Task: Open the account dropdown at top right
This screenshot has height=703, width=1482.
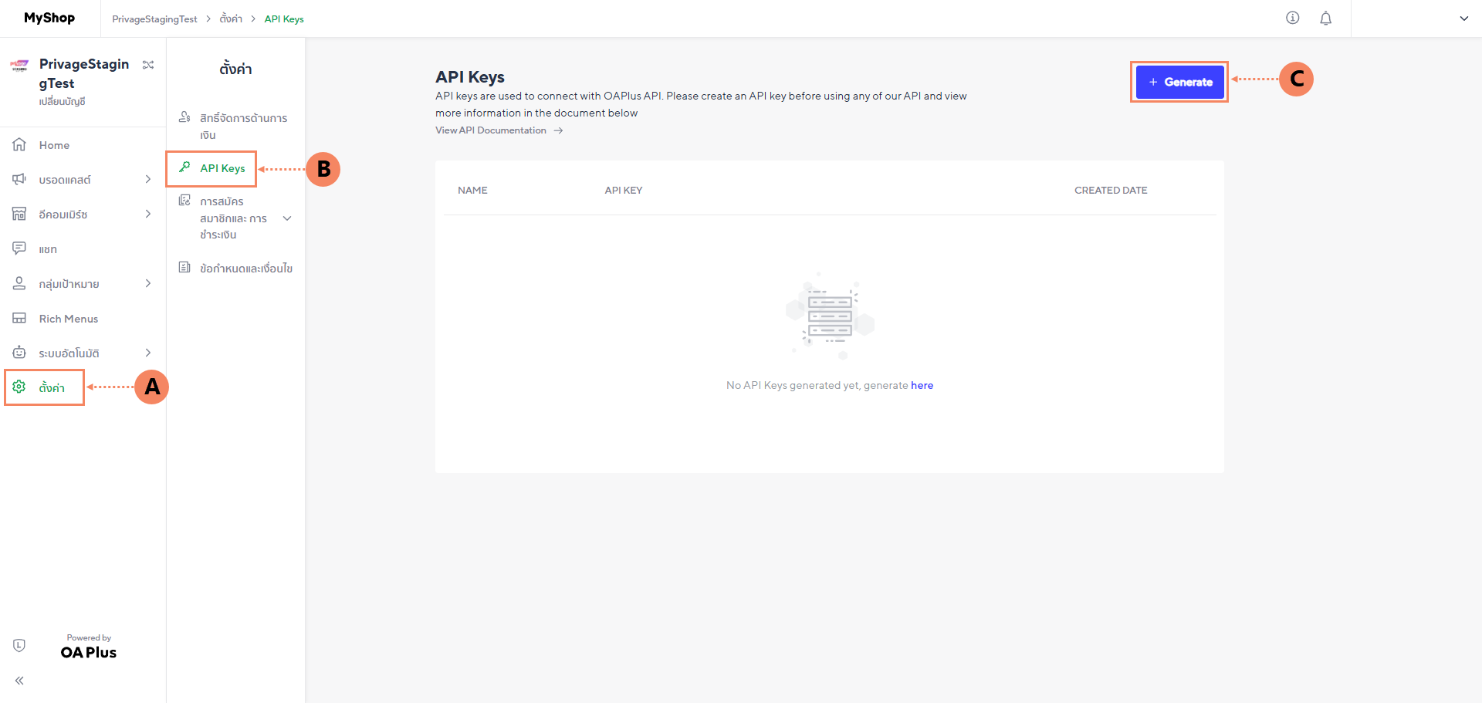Action: (1463, 19)
